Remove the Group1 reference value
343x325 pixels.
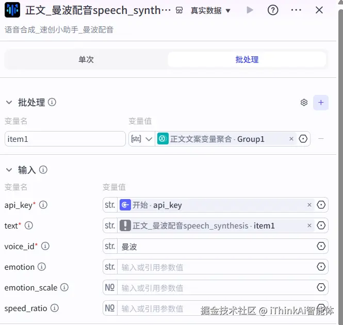[291, 139]
